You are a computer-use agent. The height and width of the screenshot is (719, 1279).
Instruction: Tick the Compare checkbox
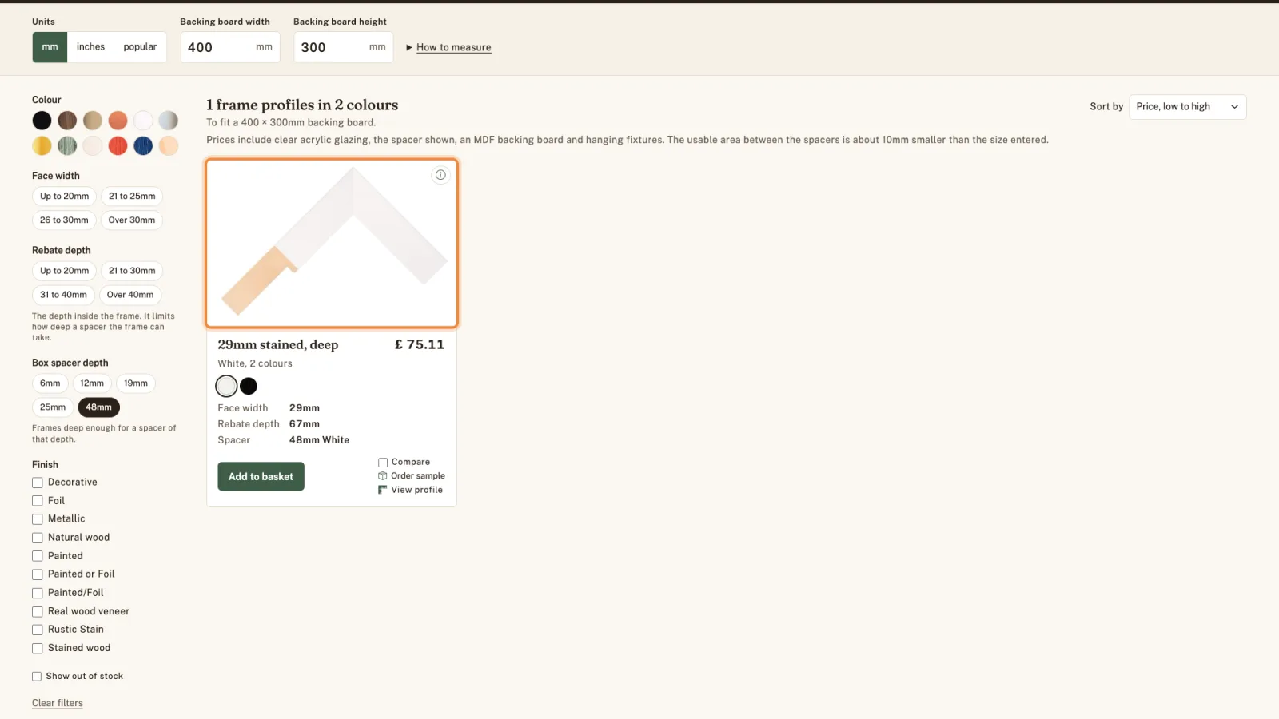tap(383, 463)
